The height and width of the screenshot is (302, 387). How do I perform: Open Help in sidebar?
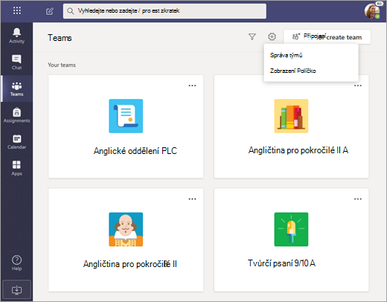16,263
